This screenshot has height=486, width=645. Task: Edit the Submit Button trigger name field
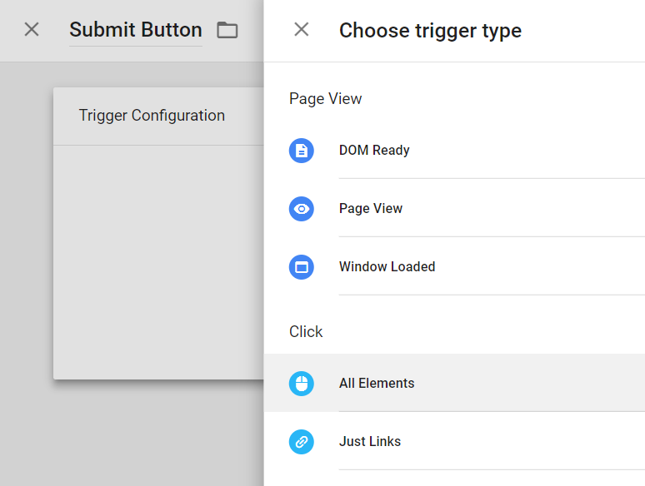click(x=135, y=30)
